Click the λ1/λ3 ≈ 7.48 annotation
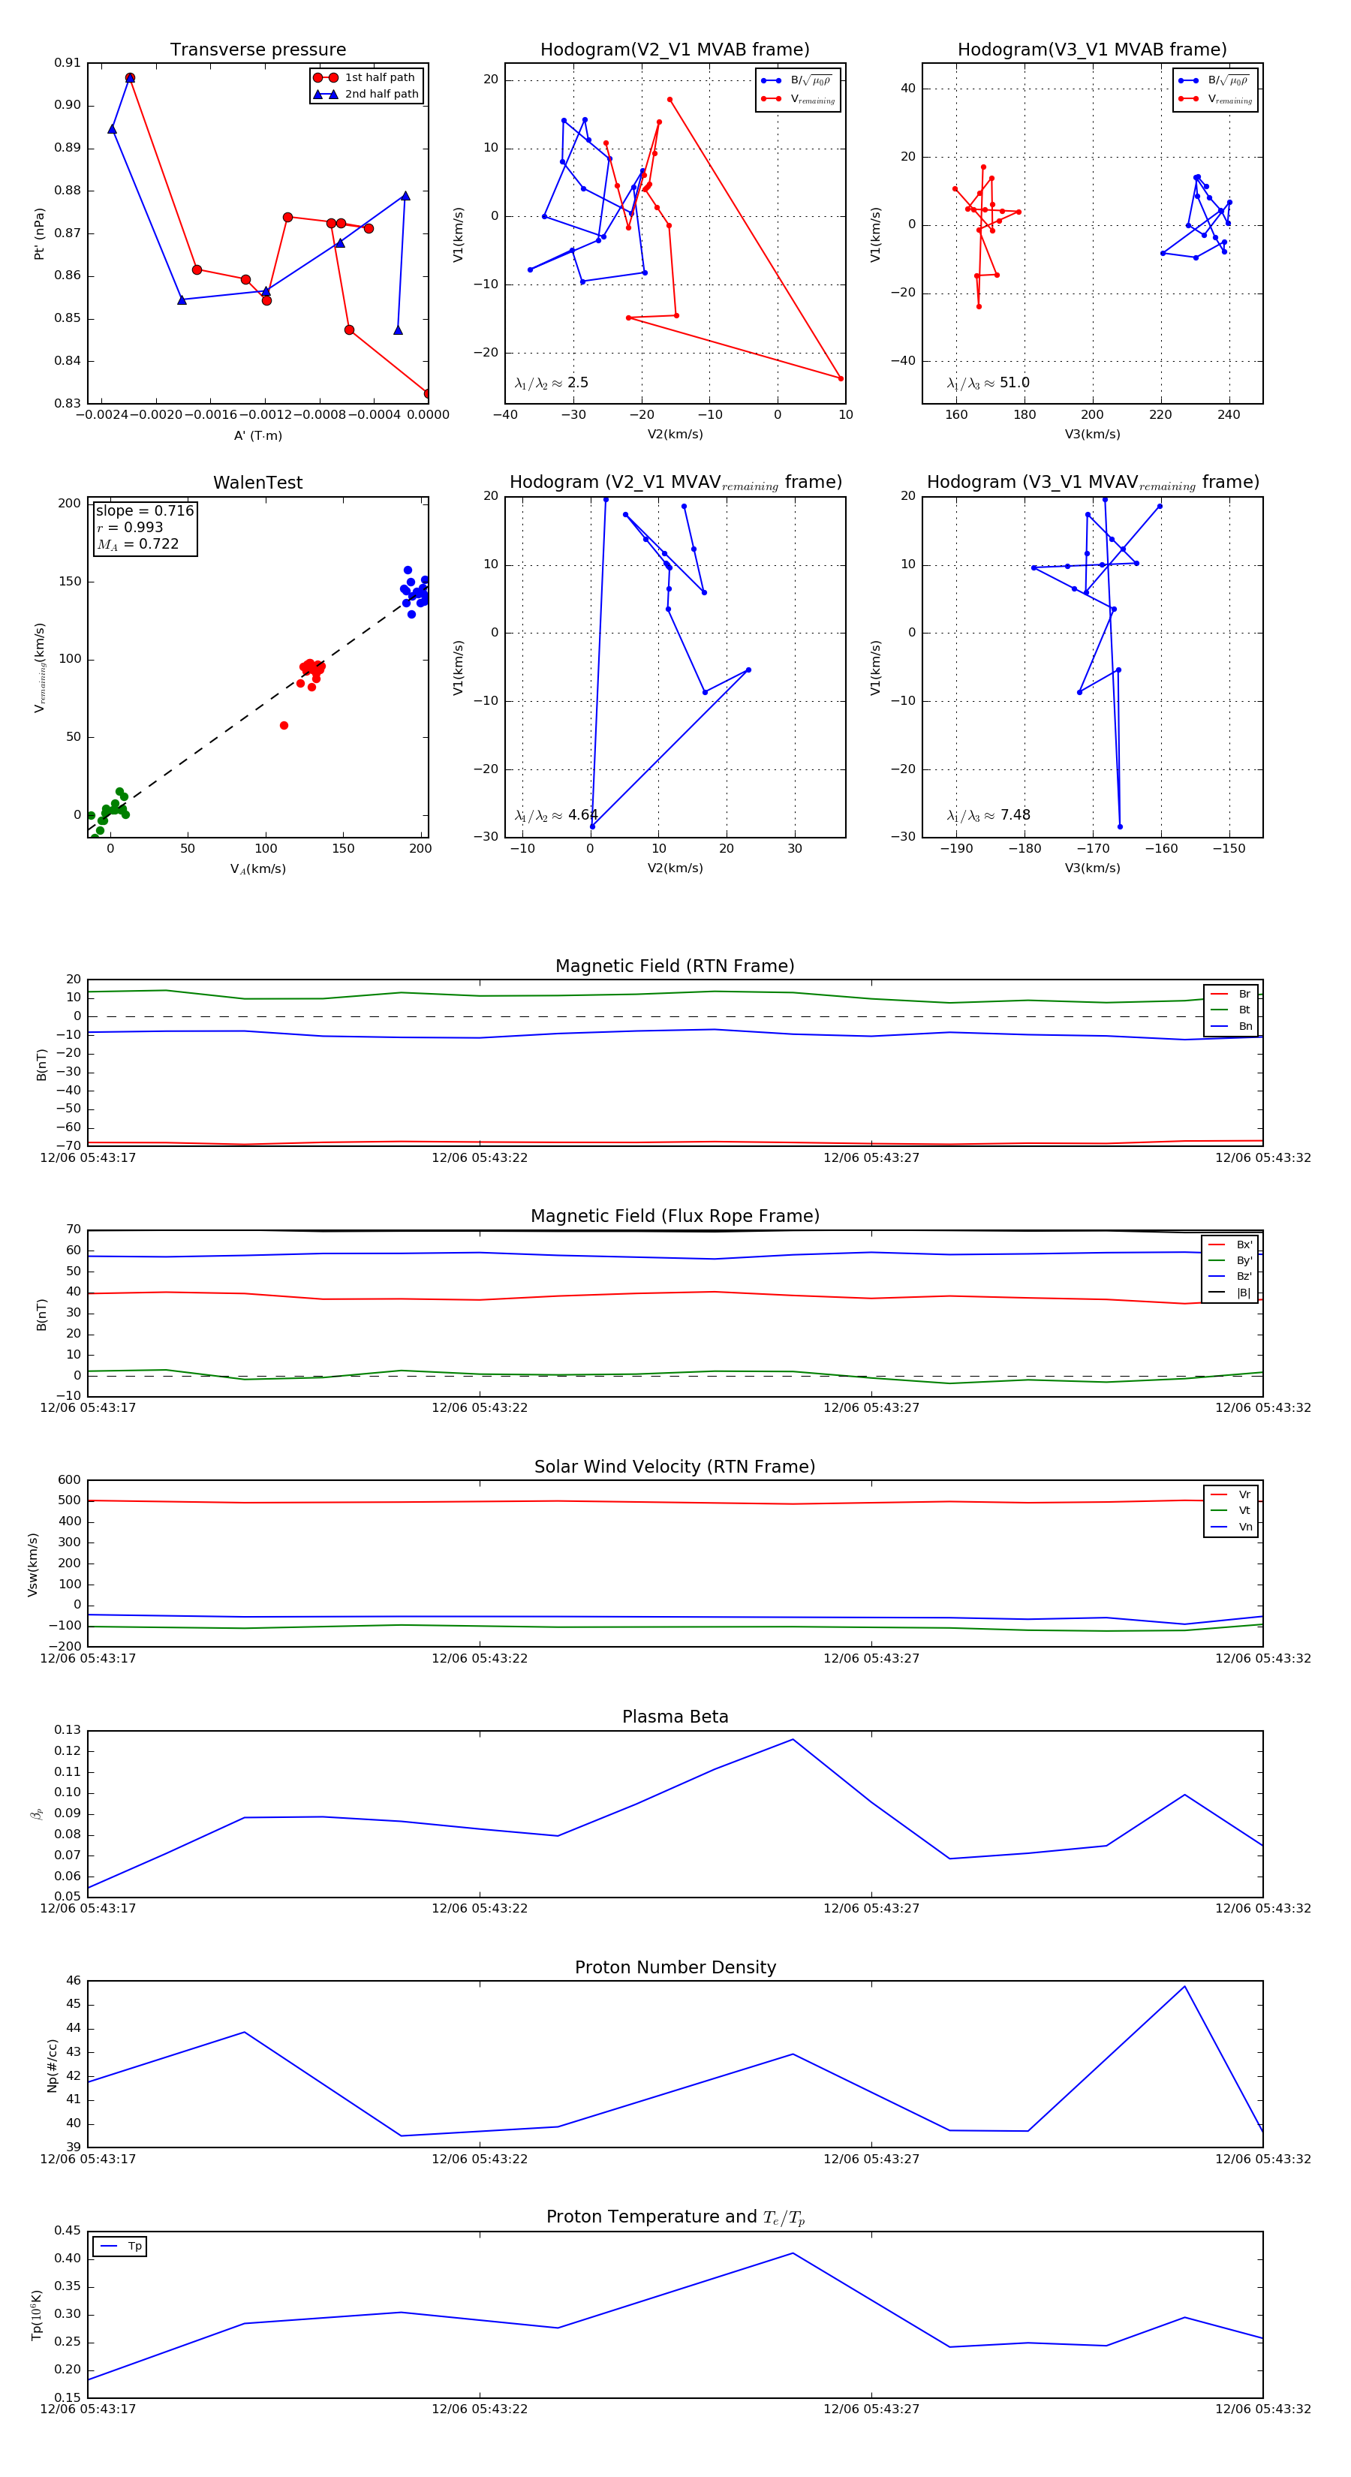The width and height of the screenshot is (1351, 2477). [x=988, y=815]
